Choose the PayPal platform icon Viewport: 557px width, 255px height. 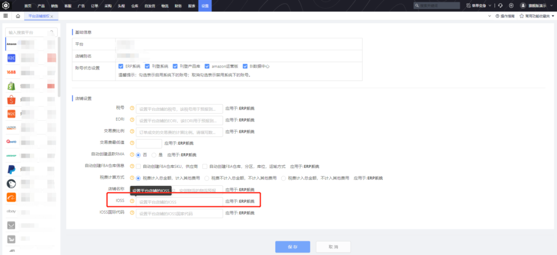[11, 169]
